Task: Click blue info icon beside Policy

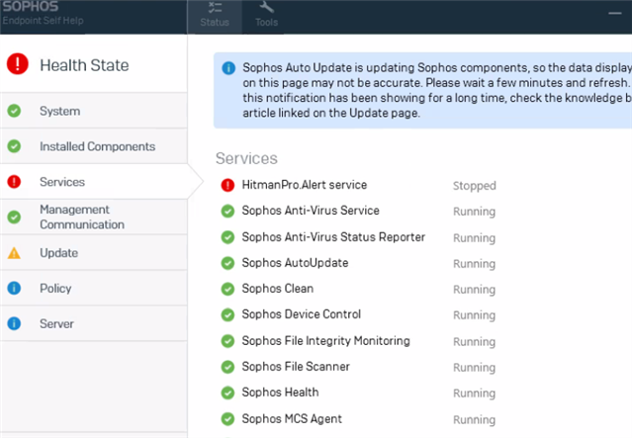Action: click(14, 288)
